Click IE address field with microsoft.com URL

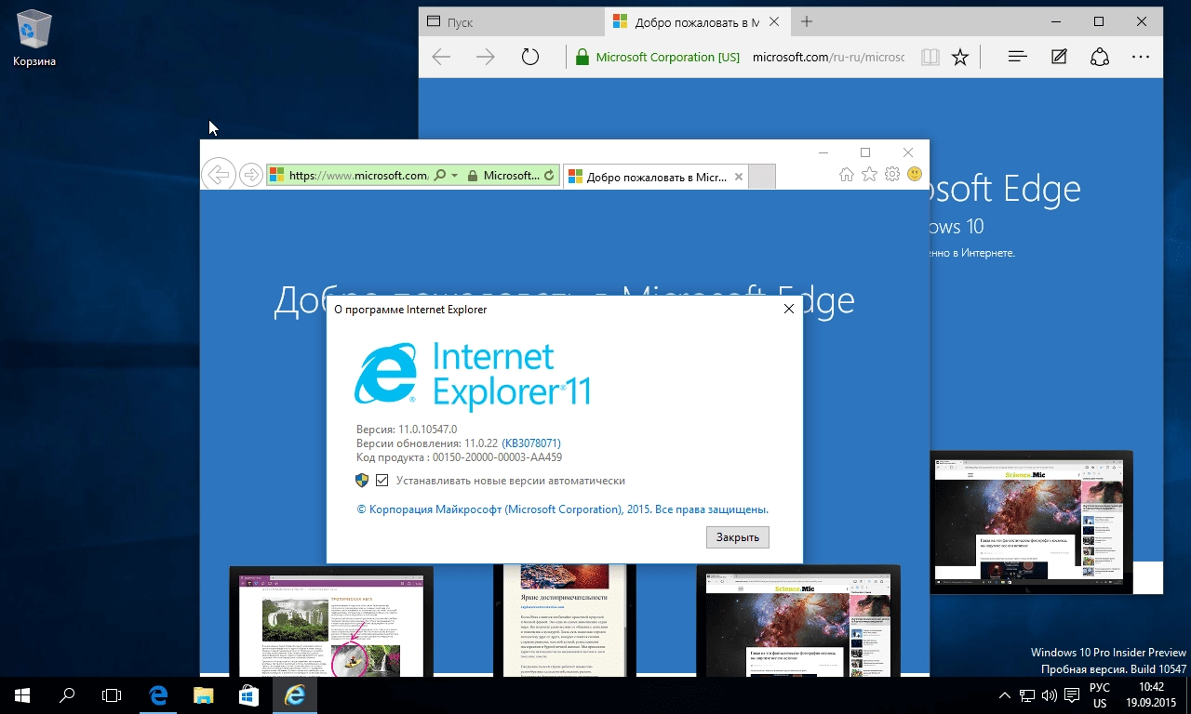(x=359, y=175)
